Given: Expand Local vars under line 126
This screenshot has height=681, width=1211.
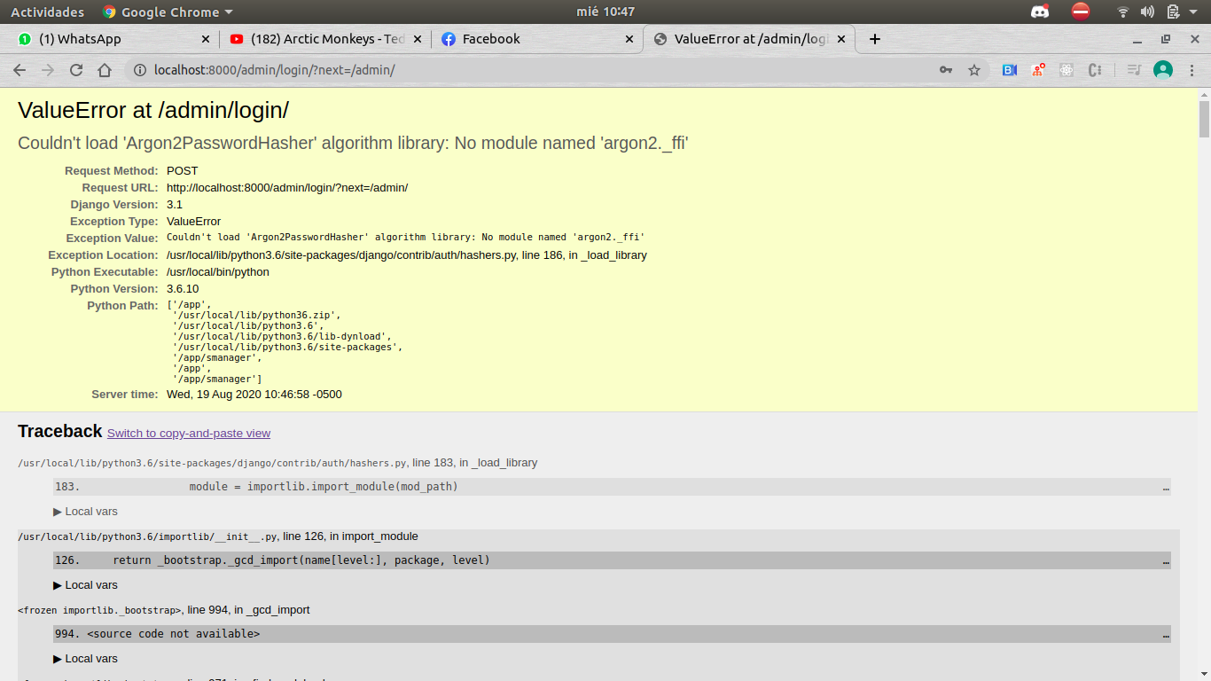Looking at the screenshot, I should click(x=85, y=585).
